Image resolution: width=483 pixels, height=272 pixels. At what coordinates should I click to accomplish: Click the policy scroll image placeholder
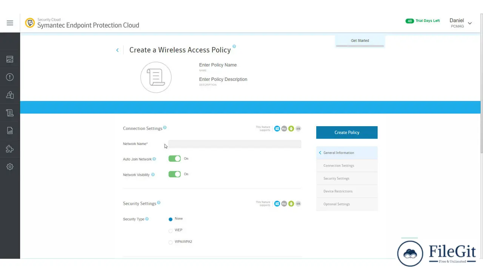click(x=156, y=77)
